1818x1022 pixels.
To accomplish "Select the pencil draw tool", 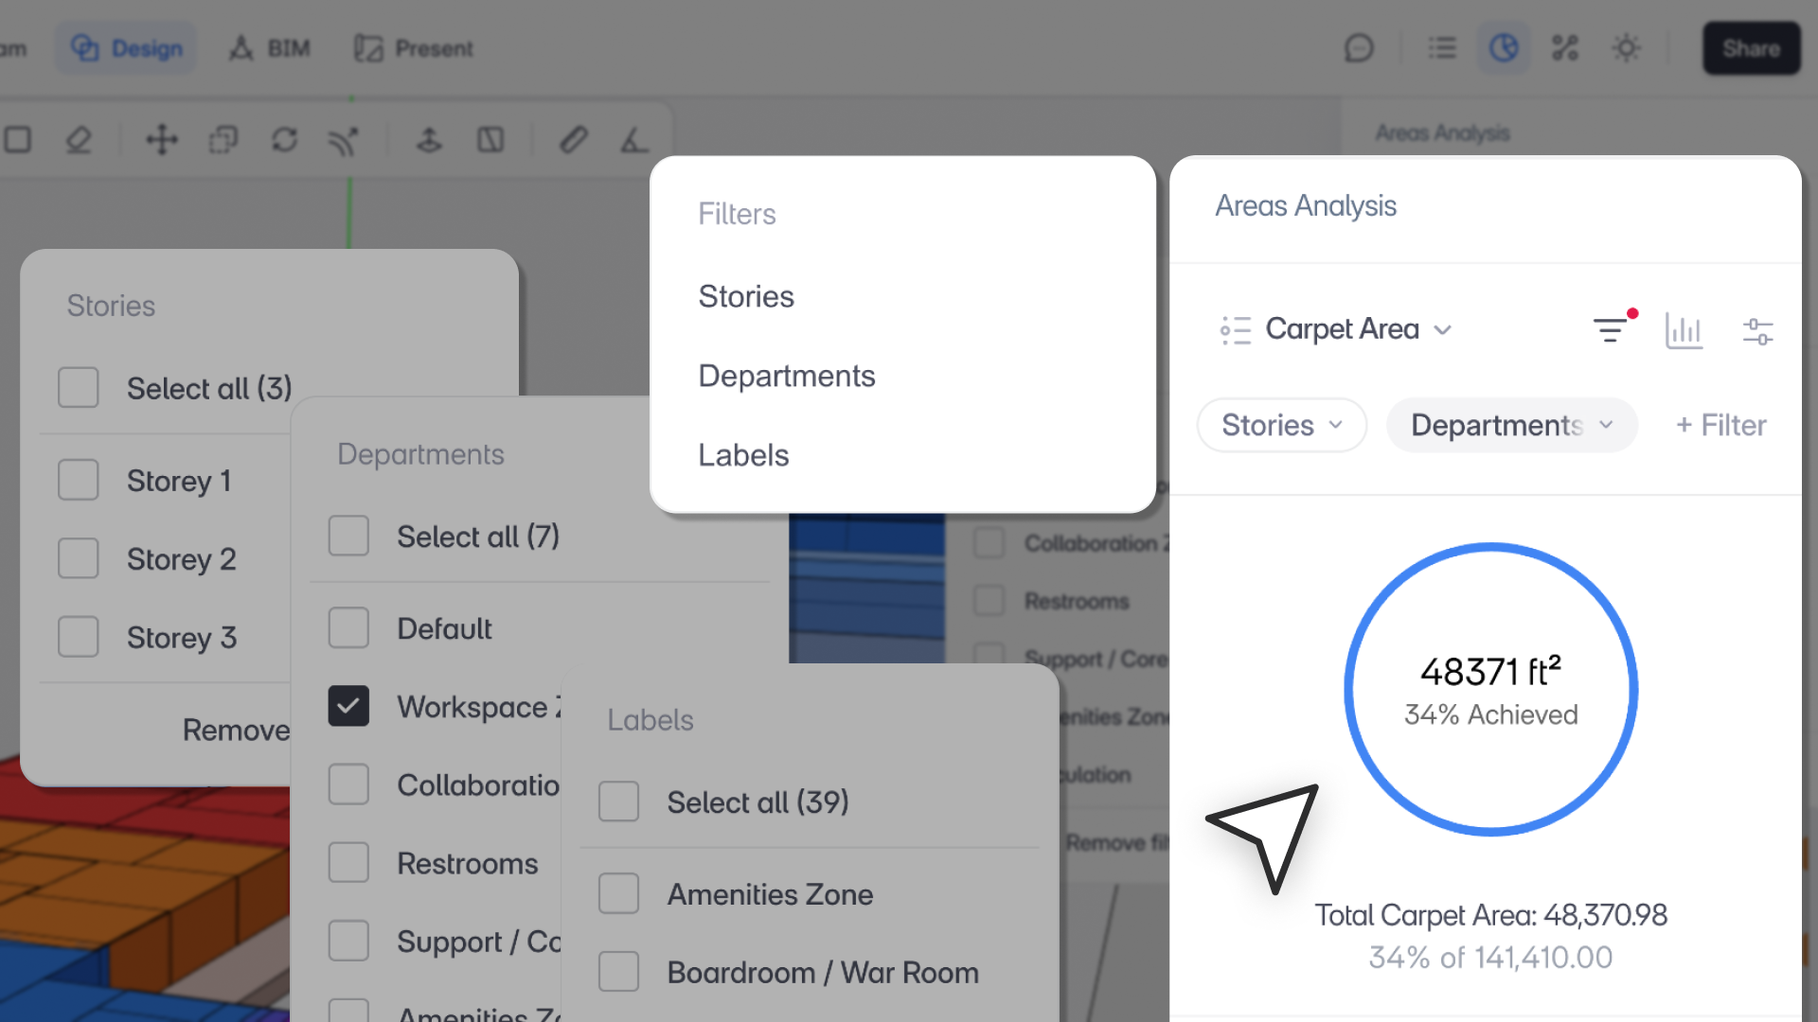I will click(x=573, y=140).
